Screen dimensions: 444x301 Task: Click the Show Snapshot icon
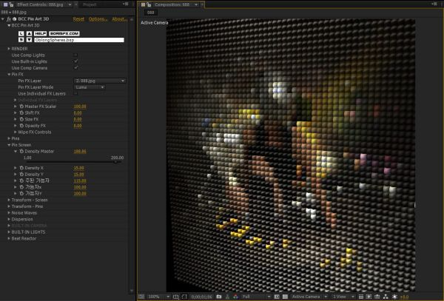227,297
